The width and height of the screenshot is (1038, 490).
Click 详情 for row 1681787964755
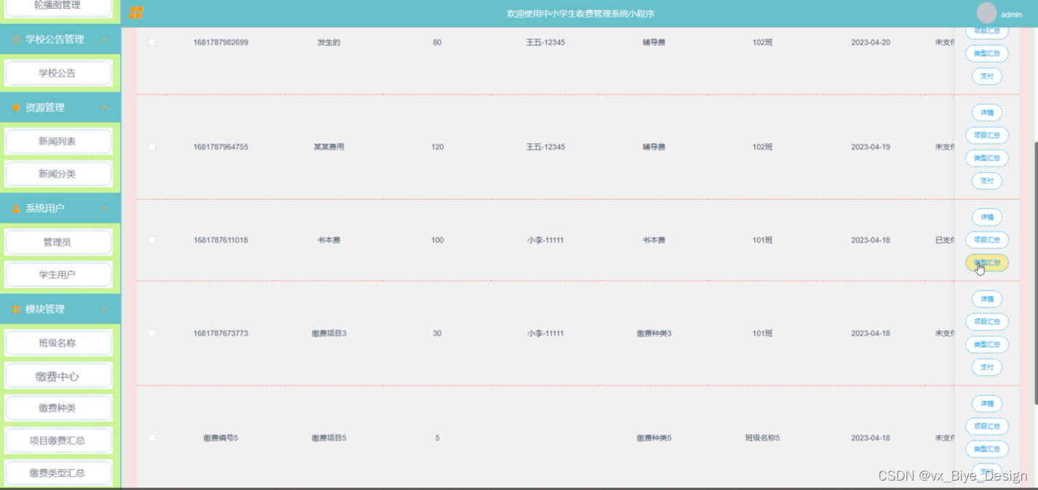click(x=986, y=113)
